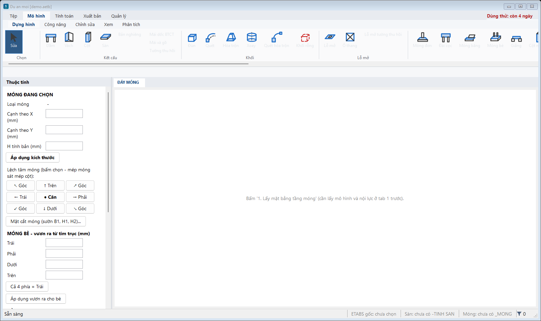Select the ↑ Trên offset button
Screen dimensions: 541x321
[x=50, y=186]
